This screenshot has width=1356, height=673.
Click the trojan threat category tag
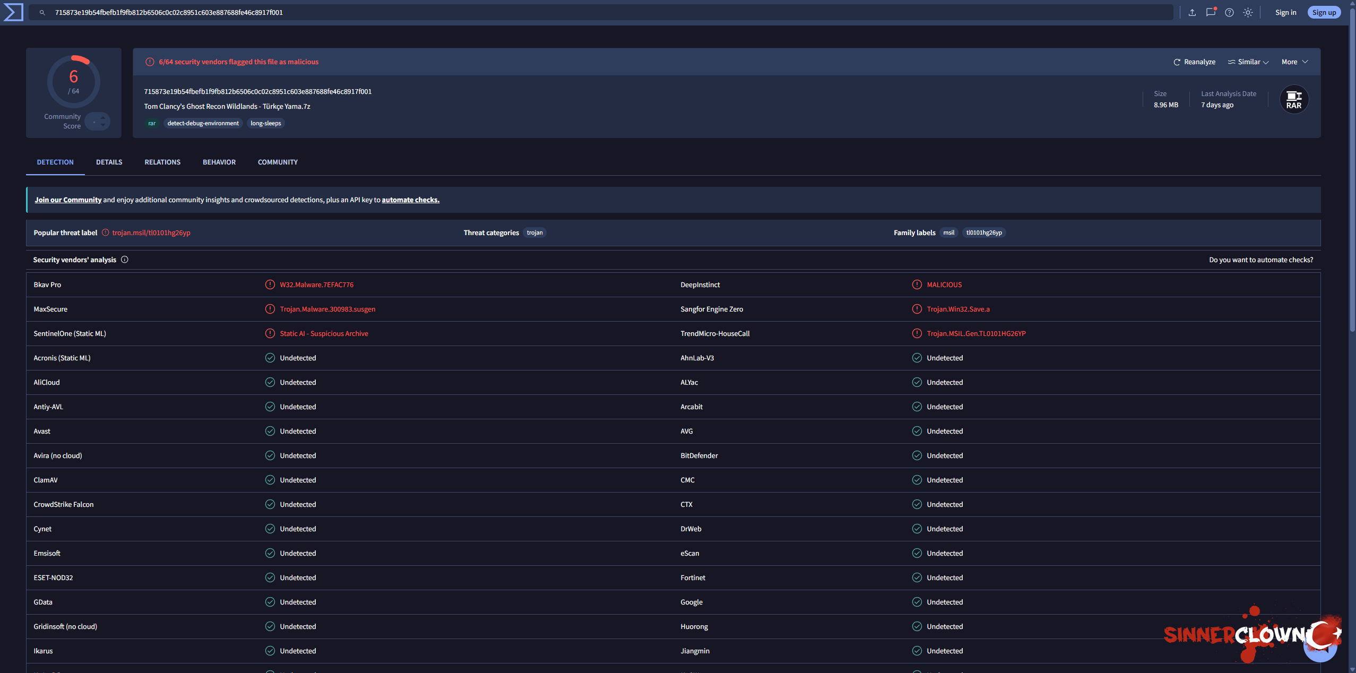[534, 232]
